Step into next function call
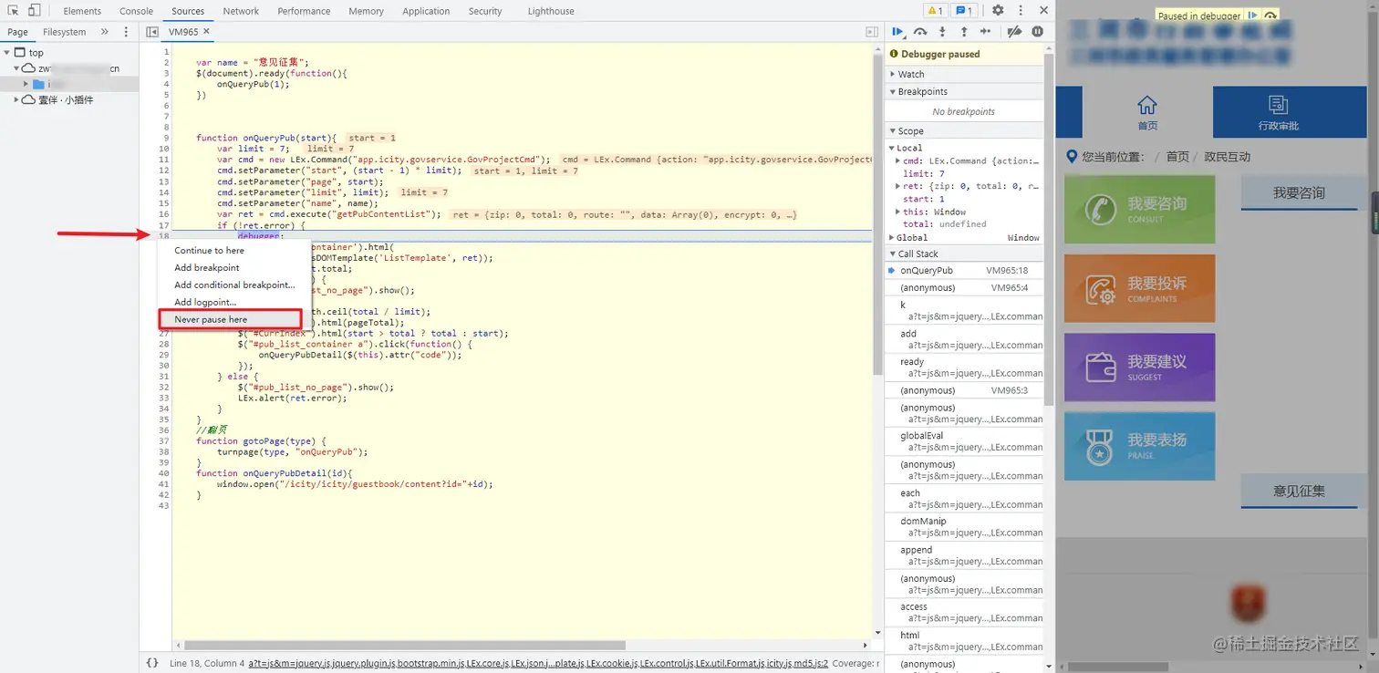This screenshot has height=673, width=1379. [942, 32]
